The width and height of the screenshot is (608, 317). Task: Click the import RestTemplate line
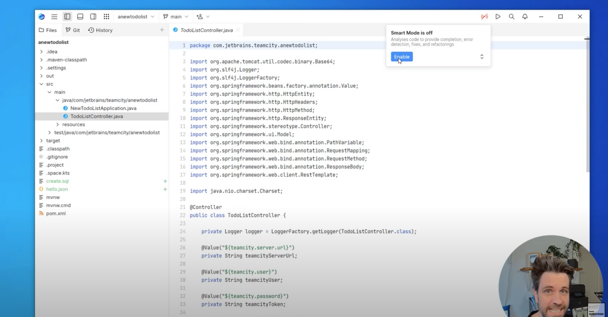[x=264, y=175]
